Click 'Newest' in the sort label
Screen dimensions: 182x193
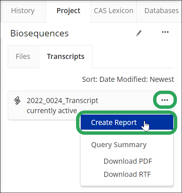coord(162,79)
